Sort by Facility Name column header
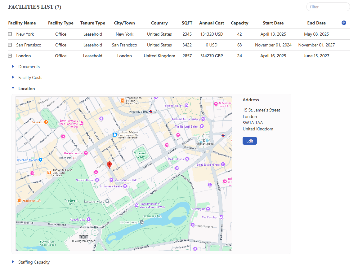The width and height of the screenshot is (358, 267). 22,23
